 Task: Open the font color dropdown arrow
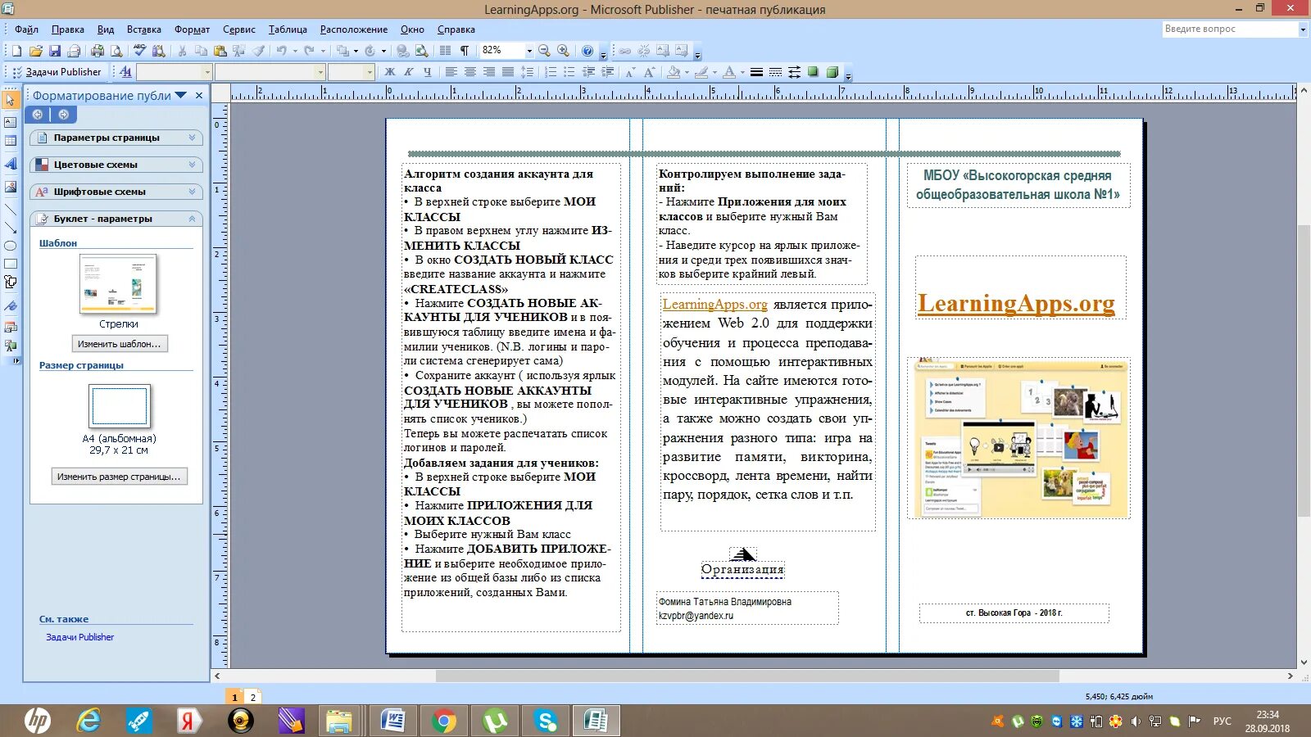click(742, 72)
